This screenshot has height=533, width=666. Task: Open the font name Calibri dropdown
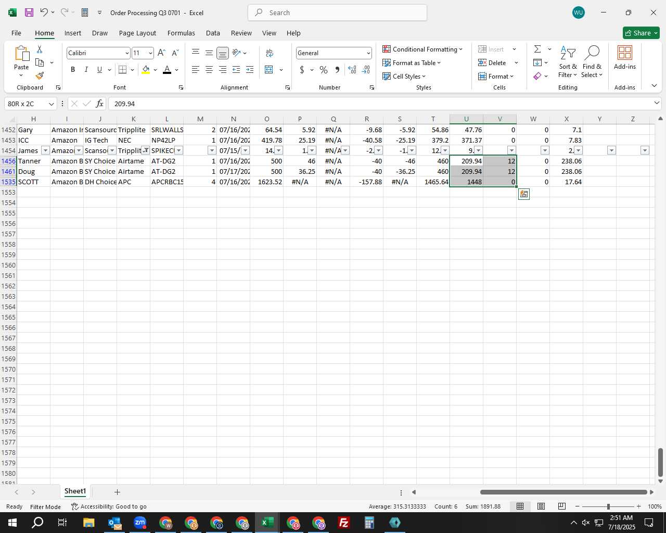coord(126,53)
